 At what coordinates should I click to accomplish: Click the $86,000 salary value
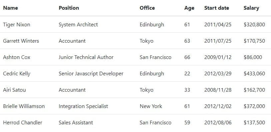[x=253, y=57]
